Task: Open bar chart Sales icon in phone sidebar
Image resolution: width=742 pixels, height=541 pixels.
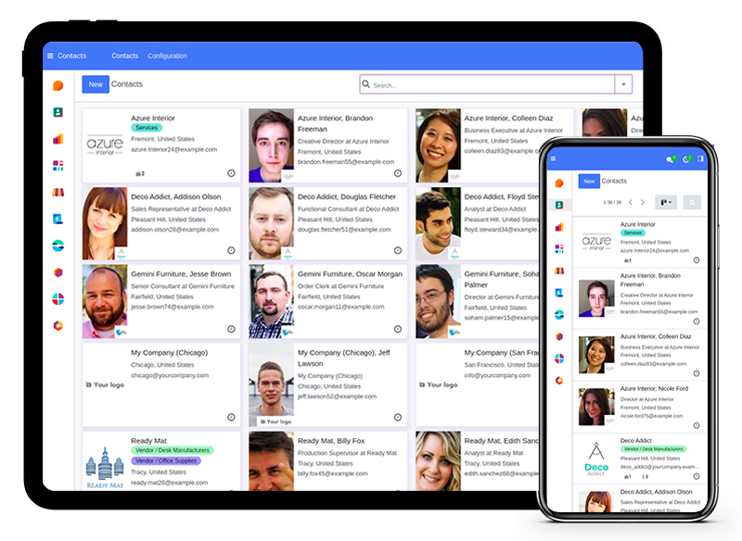Action: click(x=559, y=227)
